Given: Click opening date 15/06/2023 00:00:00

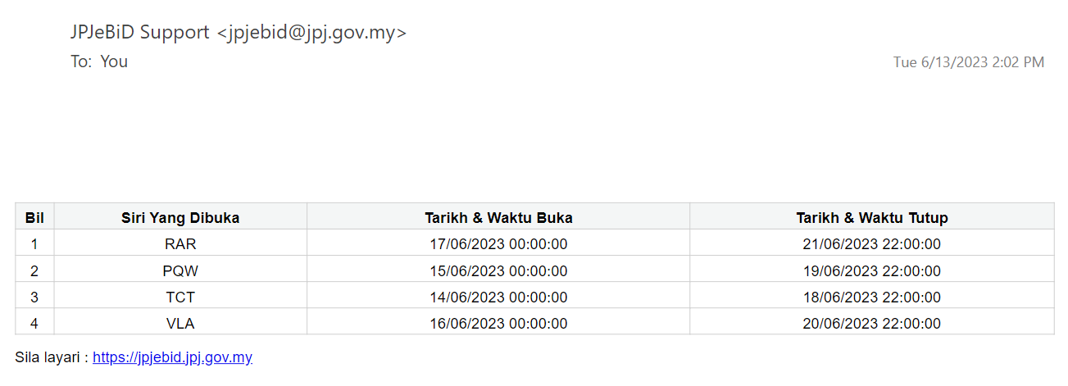Looking at the screenshot, I should tap(498, 270).
